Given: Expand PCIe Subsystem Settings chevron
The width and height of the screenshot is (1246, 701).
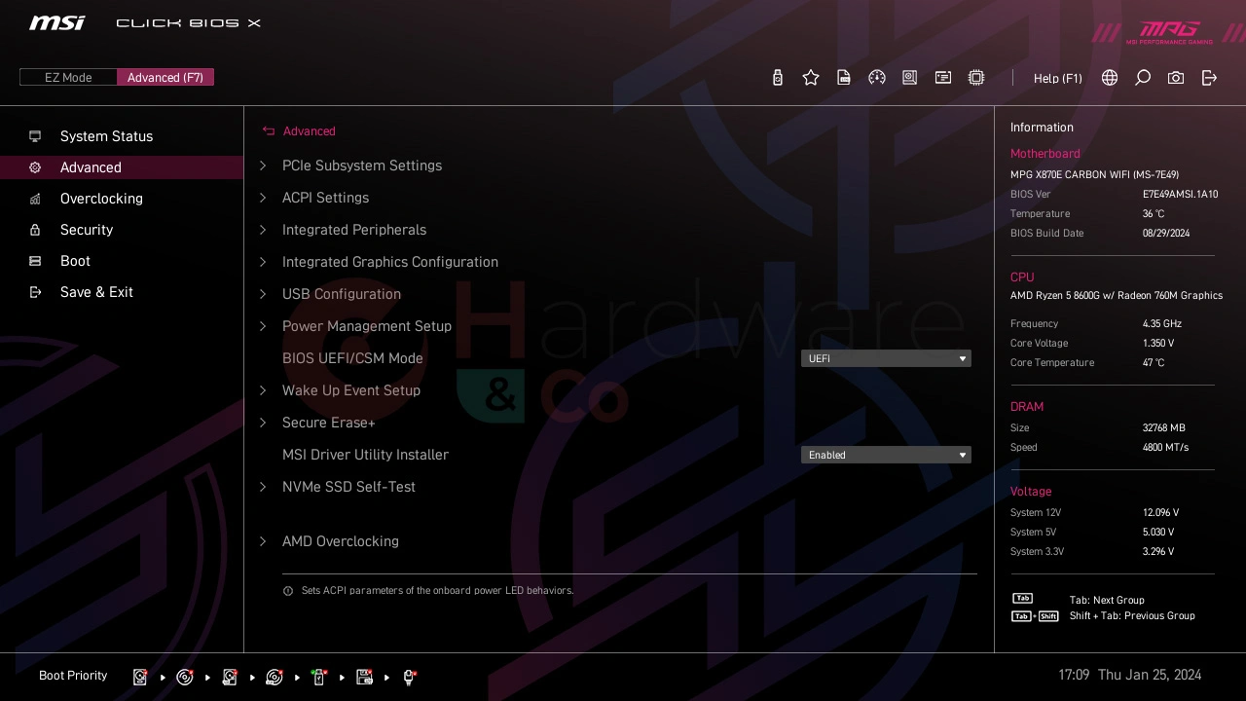Looking at the screenshot, I should (x=263, y=166).
